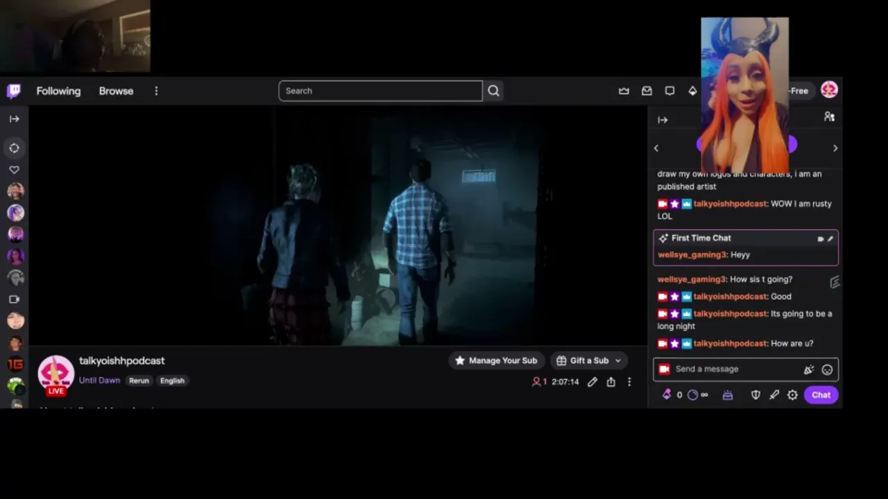Go to next chat banner item

[835, 148]
